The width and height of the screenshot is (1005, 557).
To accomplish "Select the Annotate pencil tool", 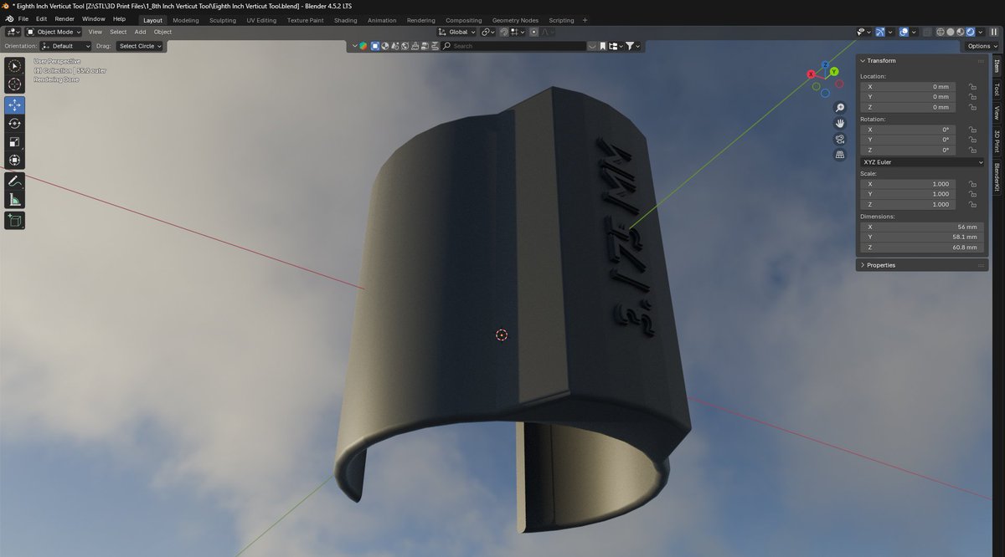I will click(x=15, y=181).
